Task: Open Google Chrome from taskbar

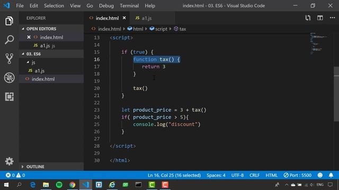Action: click(72, 185)
